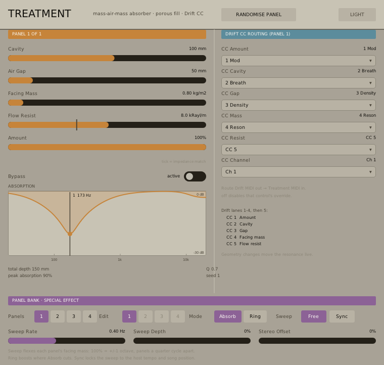Screen dimensions: 384x365
Task: Click the Flow Resist slider
Action: pyautogui.click(x=107, y=125)
